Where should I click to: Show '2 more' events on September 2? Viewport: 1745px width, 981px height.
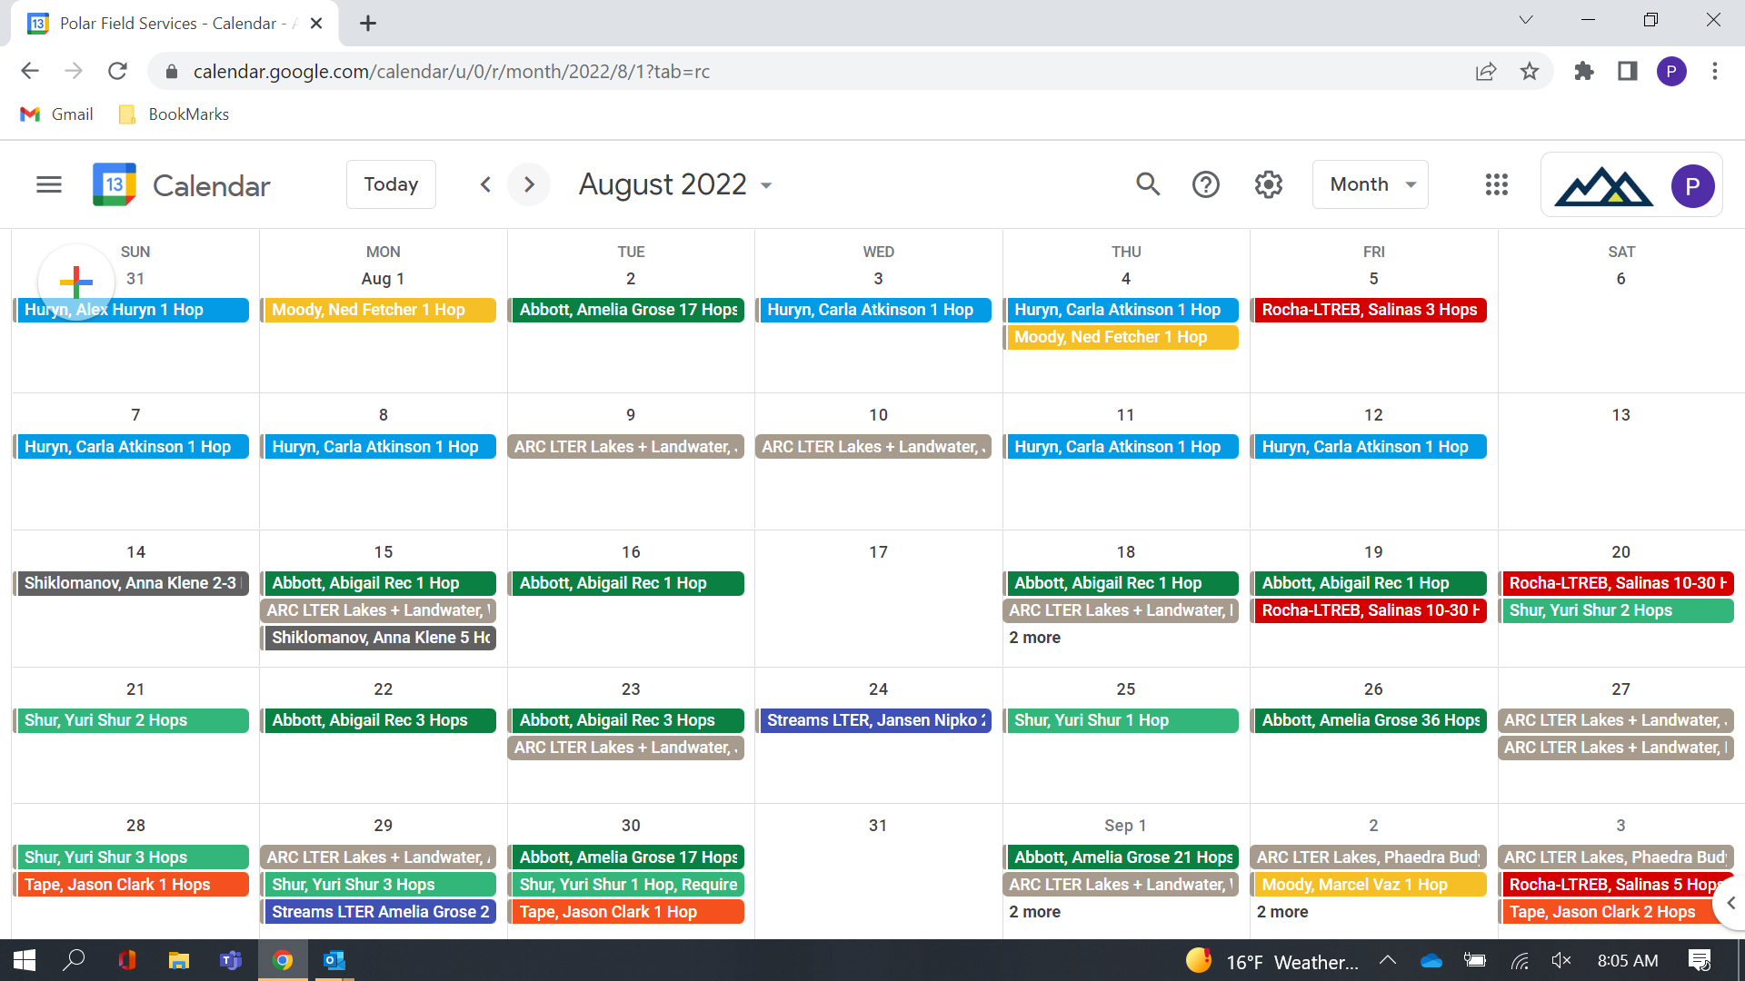pos(1281,912)
